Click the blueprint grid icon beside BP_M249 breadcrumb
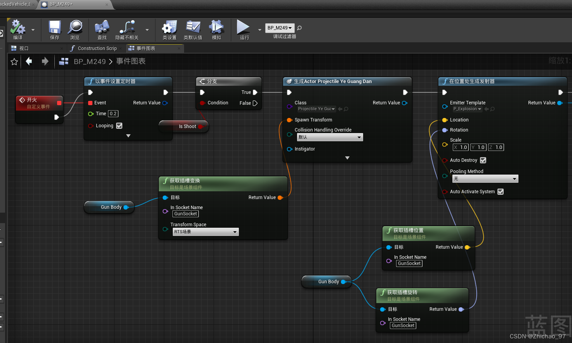Screen dimensions: 572x343 [x=64, y=61]
